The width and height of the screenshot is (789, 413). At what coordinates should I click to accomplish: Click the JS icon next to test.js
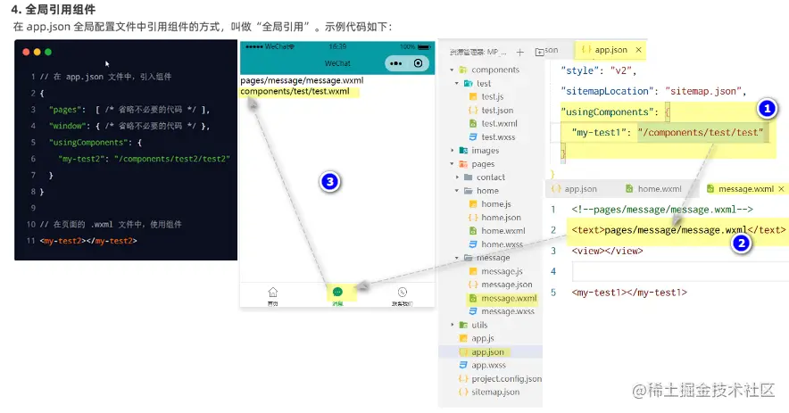pyautogui.click(x=473, y=96)
